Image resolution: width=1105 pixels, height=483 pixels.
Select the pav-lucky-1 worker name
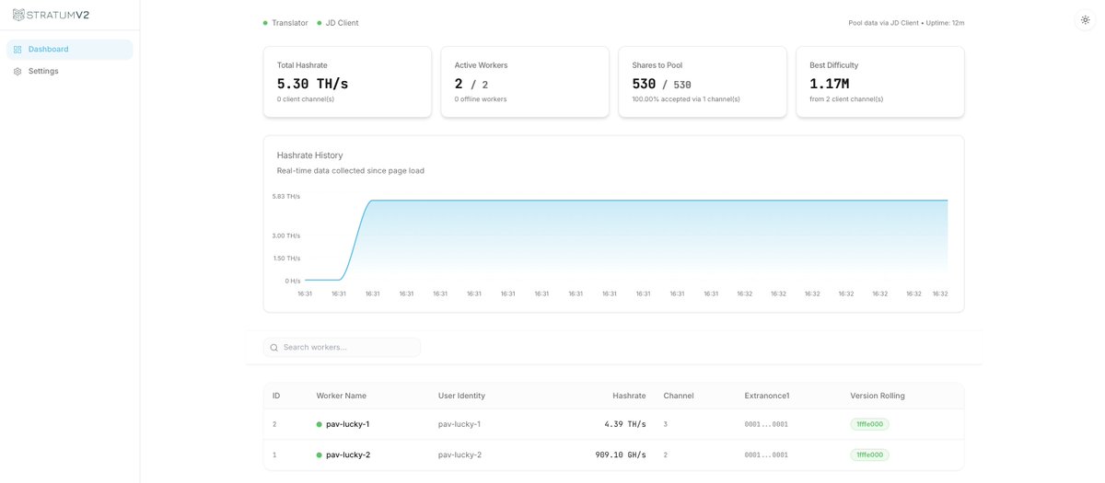tap(348, 424)
